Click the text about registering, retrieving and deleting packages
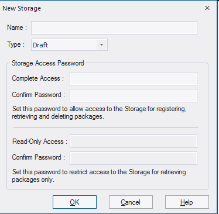 tap(100, 112)
